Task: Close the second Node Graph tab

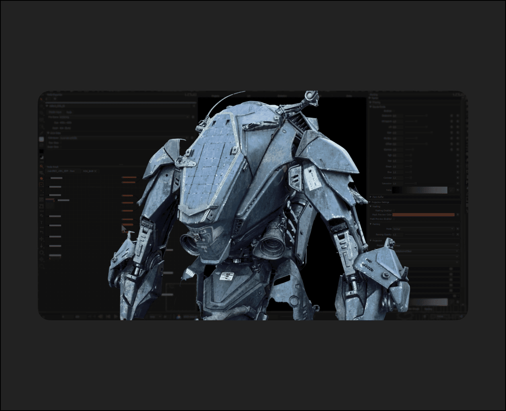Action: point(96,171)
